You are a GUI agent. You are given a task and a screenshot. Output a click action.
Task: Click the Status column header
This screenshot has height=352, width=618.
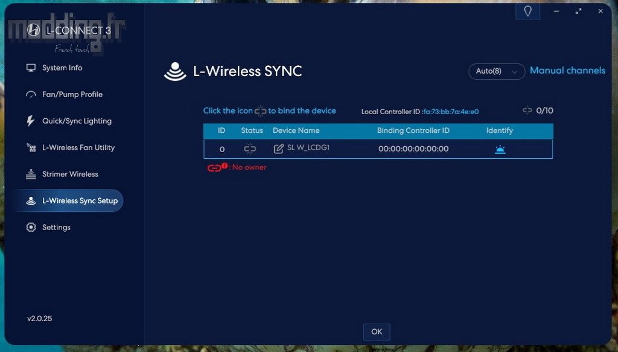point(252,130)
